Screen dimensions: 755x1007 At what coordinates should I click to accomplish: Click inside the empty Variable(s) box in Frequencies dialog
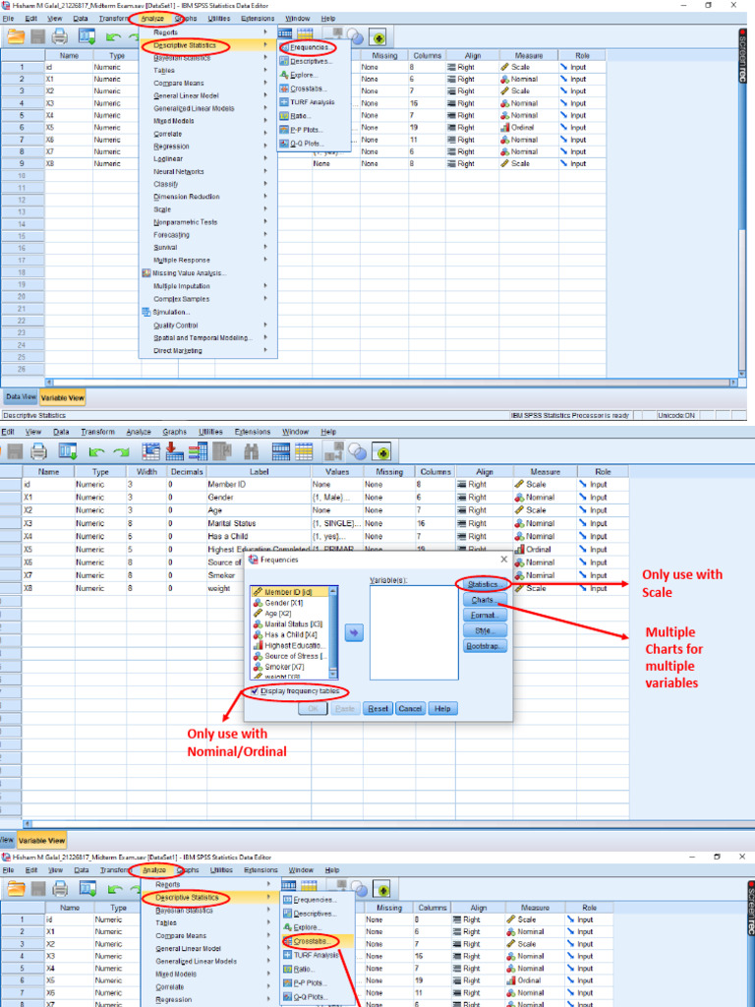(414, 632)
